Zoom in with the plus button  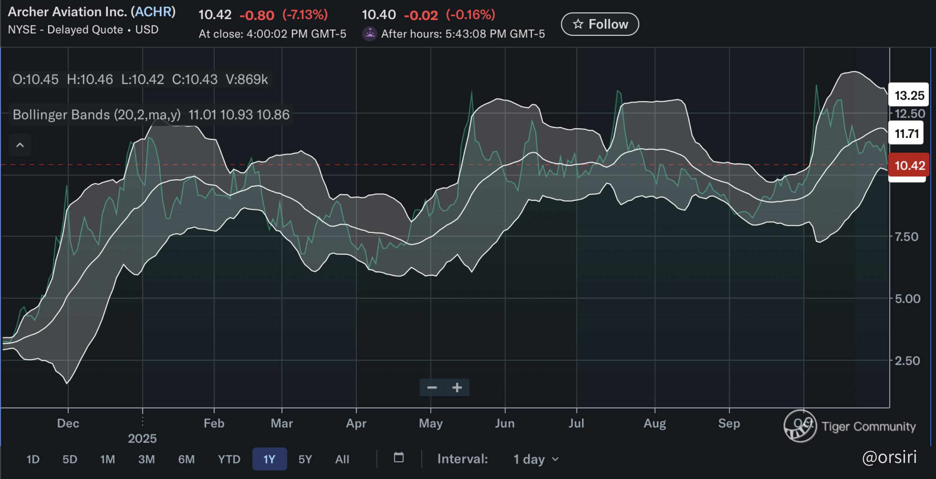coord(457,388)
